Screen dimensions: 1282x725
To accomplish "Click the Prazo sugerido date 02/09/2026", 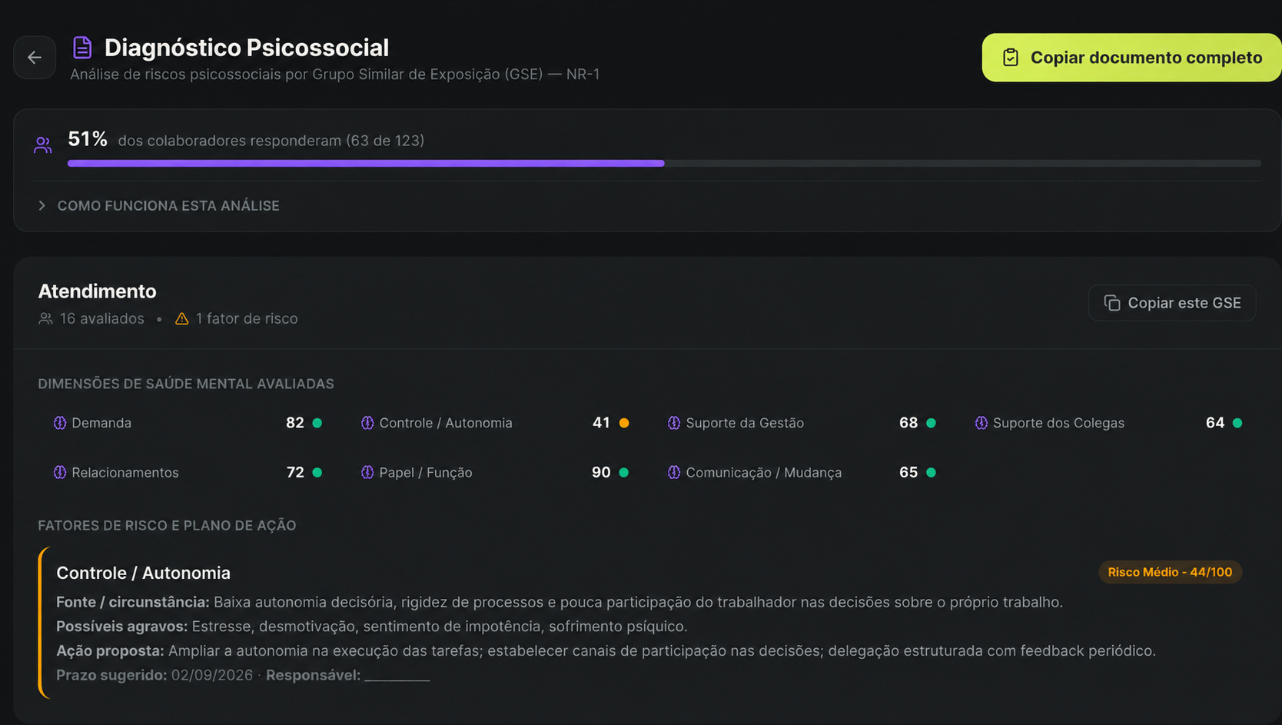I will [x=212, y=675].
